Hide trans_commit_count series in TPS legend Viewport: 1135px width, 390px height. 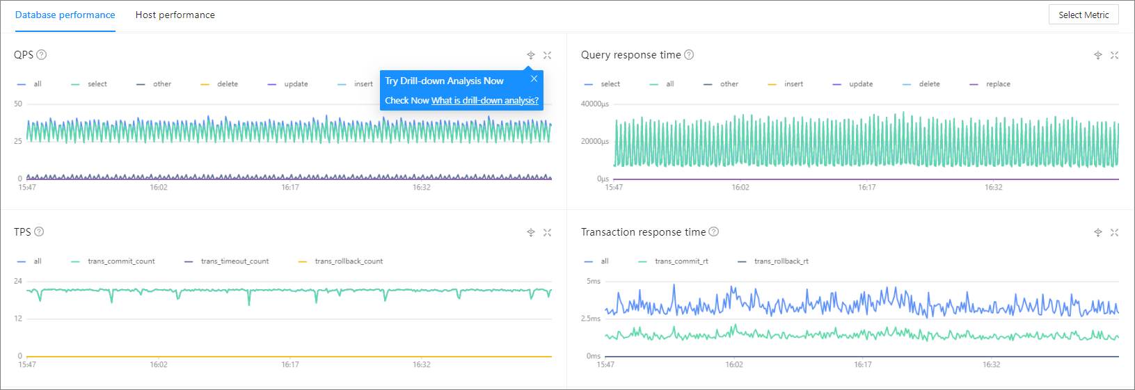(120, 261)
